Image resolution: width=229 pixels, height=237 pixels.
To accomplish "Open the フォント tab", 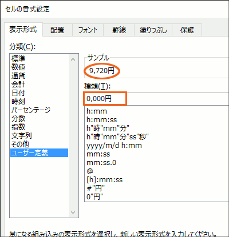I will click(88, 30).
